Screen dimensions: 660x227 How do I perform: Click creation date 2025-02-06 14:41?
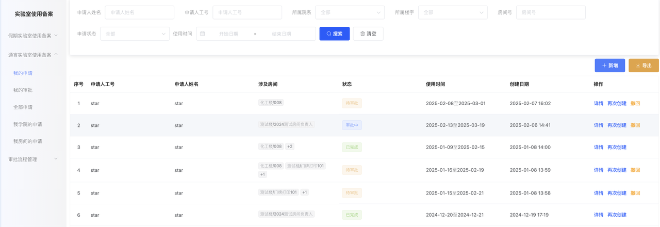[x=530, y=125]
